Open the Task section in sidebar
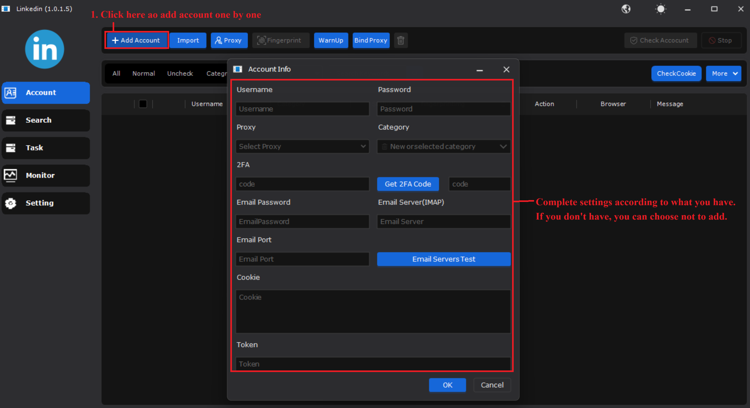Screen dimensions: 750x408 [x=46, y=148]
